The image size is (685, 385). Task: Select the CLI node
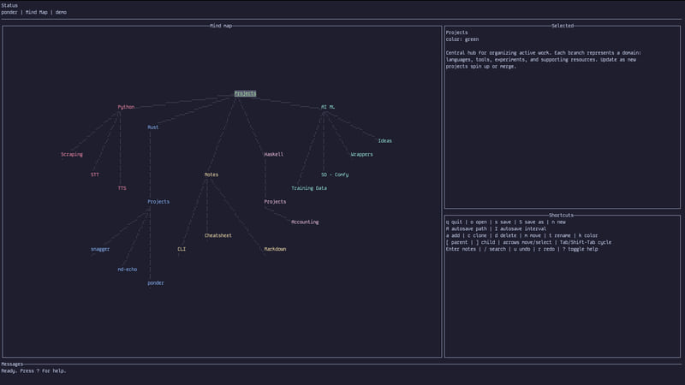point(182,249)
